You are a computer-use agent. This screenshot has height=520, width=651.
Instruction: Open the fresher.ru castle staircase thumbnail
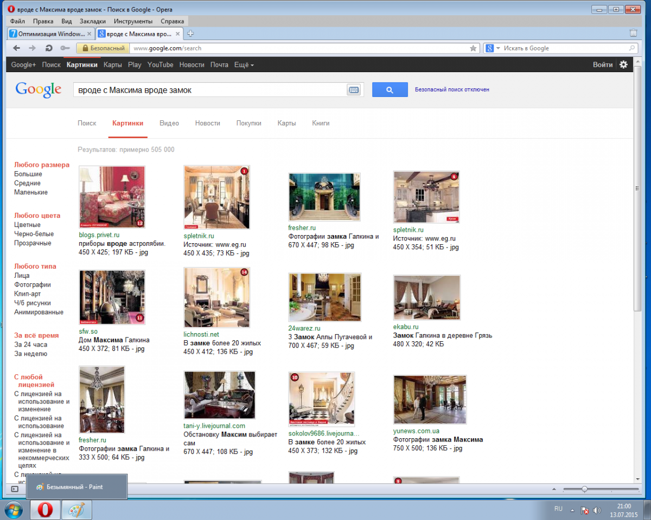click(x=324, y=197)
